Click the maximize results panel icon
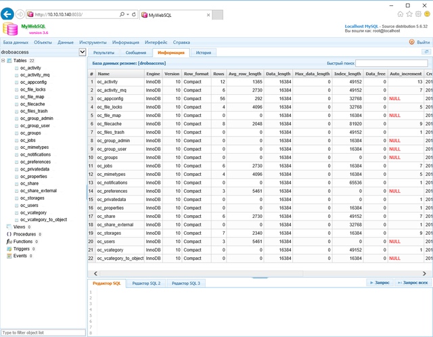 [x=426, y=51]
